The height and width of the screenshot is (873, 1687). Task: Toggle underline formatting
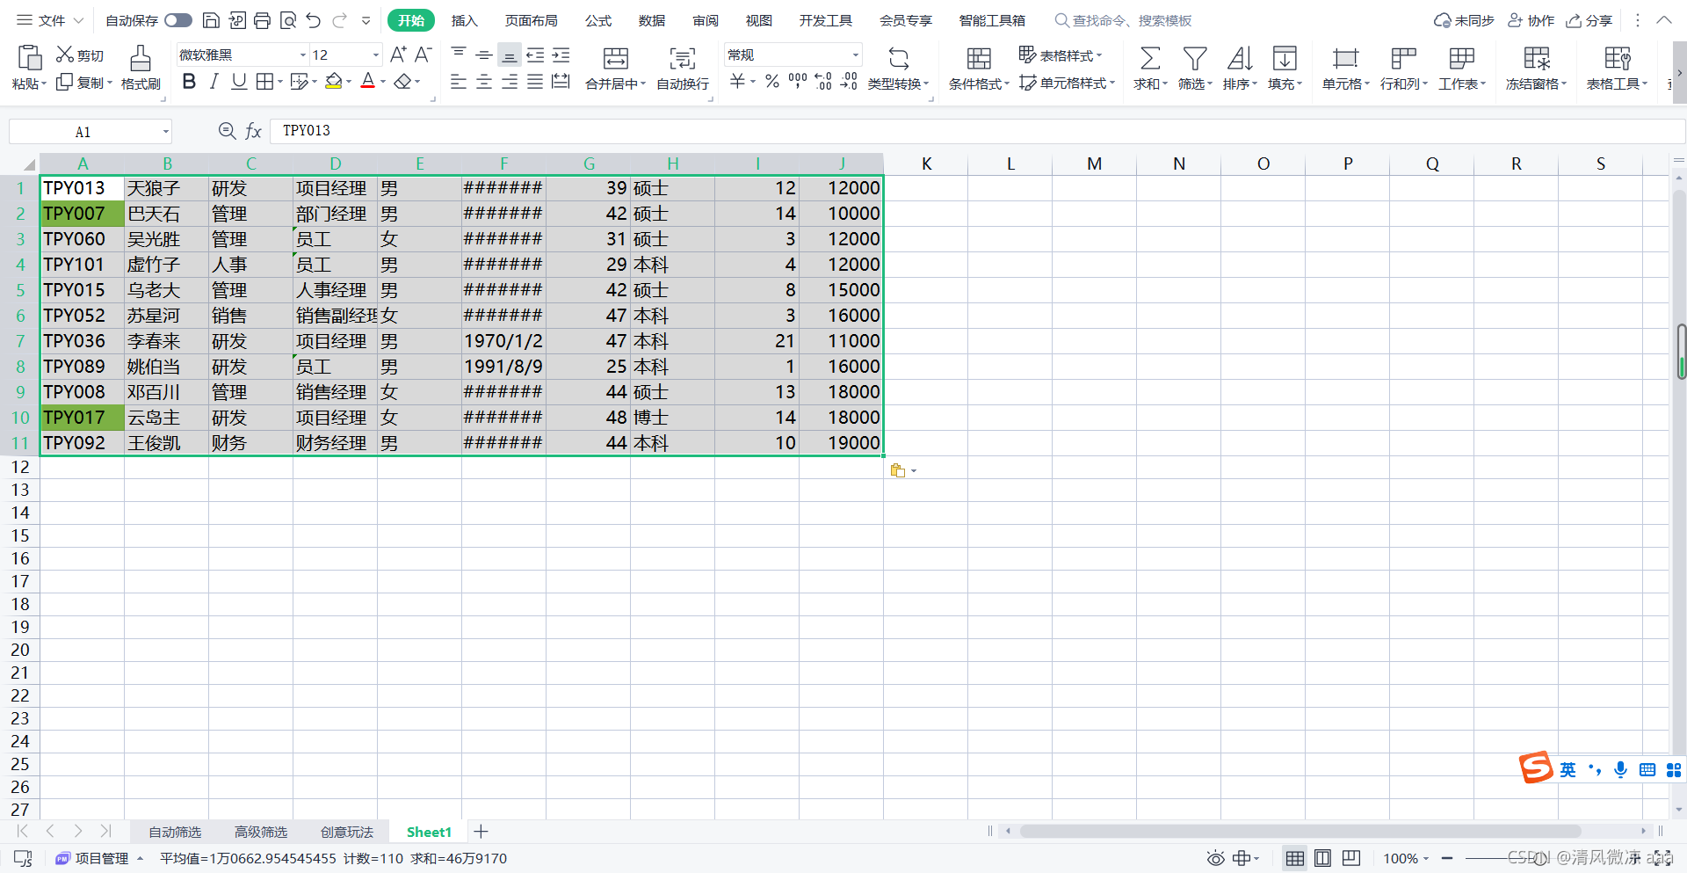click(x=239, y=82)
